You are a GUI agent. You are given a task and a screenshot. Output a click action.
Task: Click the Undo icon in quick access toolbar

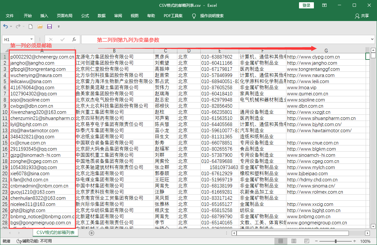coord(6,27)
